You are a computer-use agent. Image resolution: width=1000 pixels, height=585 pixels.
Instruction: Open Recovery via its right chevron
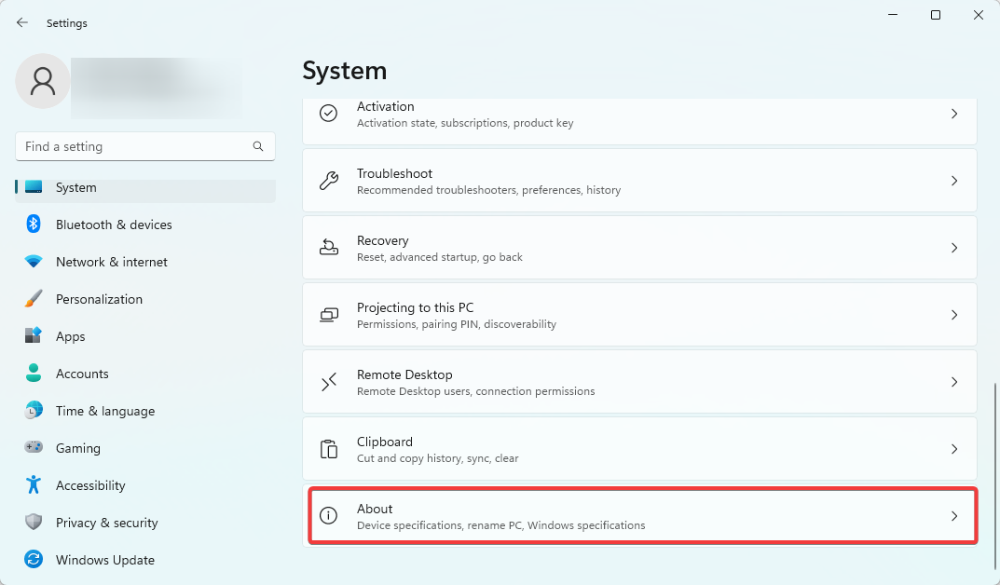[x=954, y=248]
